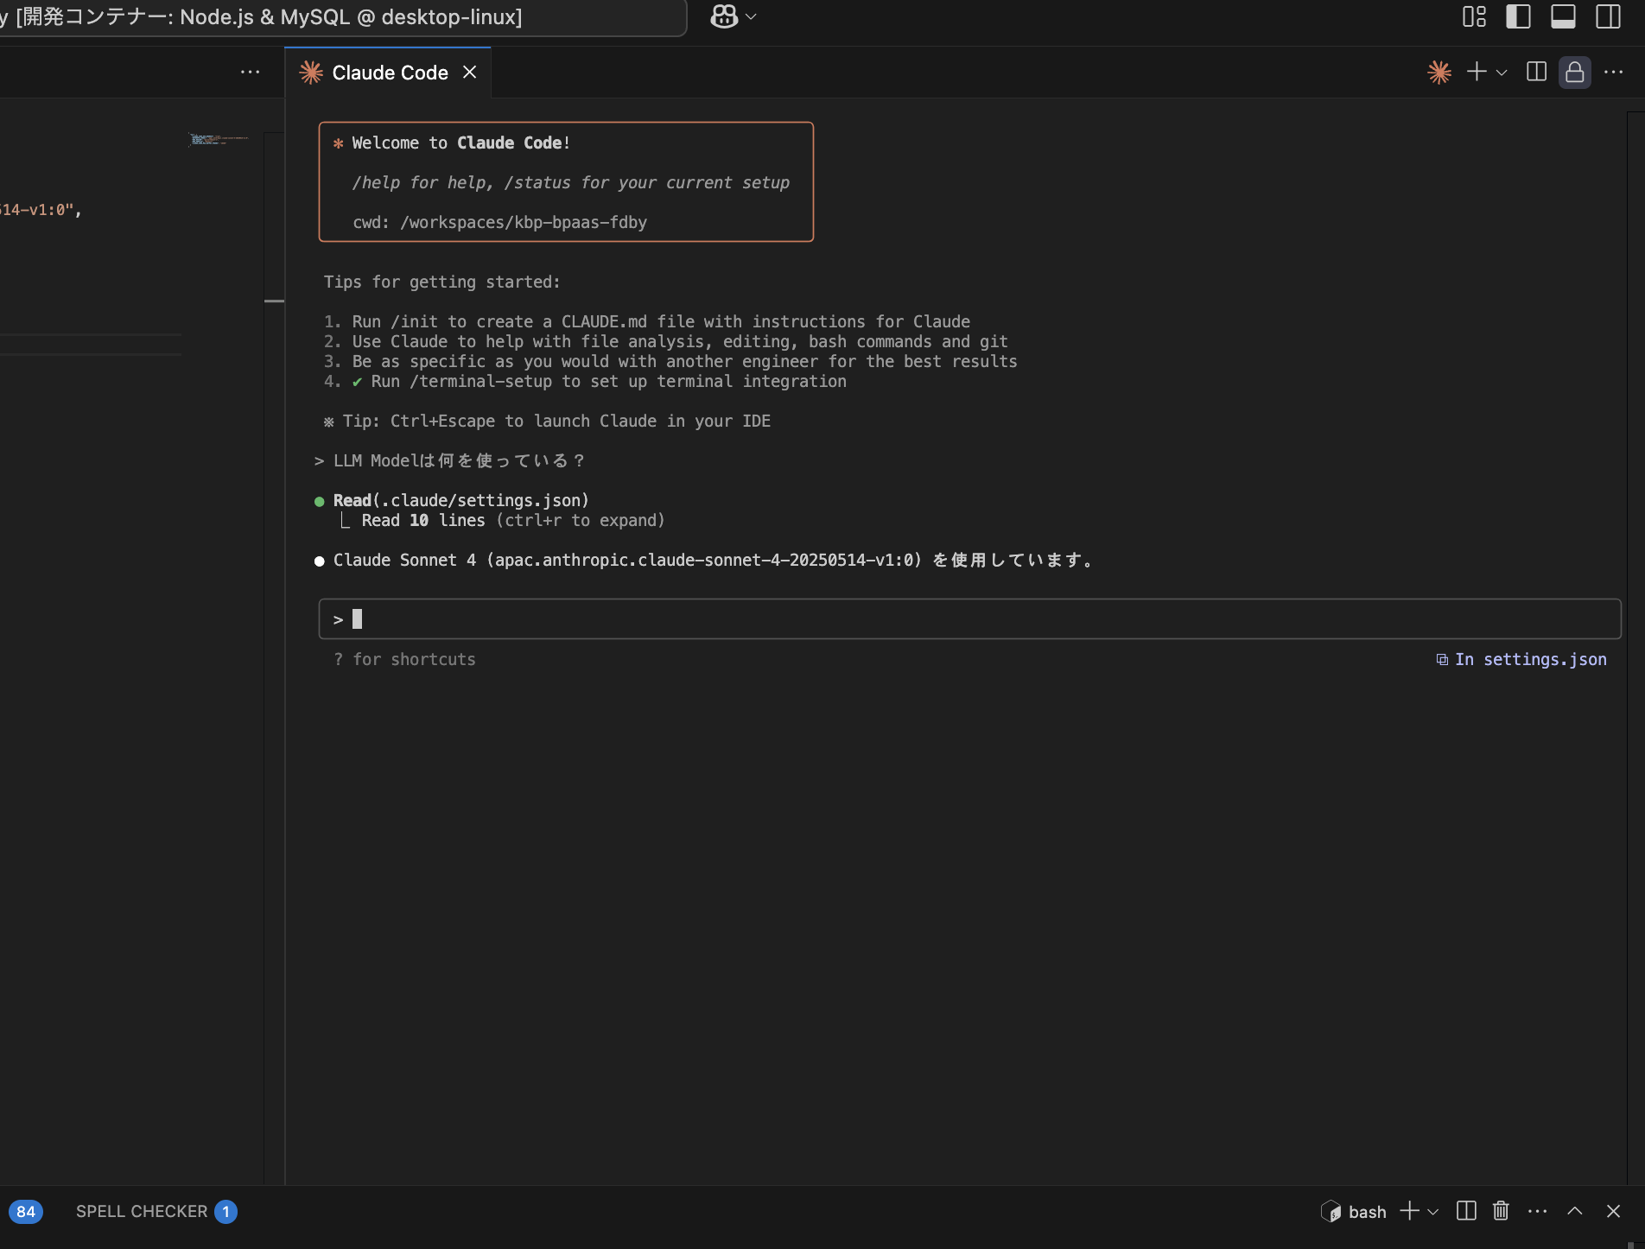Close the Claude Code tab

pos(469,73)
